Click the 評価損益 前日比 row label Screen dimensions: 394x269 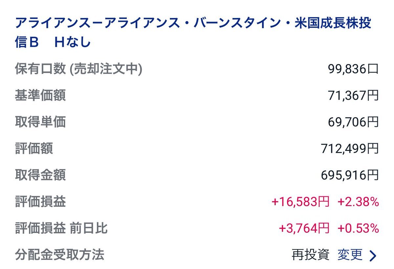61,228
